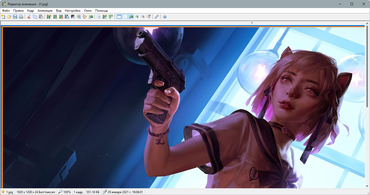370x195 pixels.
Task: Click the stacked green frames icon
Action: pyautogui.click(x=91, y=17)
